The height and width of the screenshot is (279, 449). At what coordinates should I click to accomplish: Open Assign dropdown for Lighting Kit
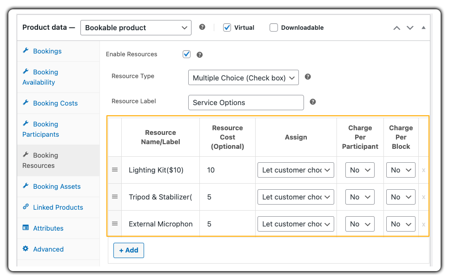click(296, 170)
